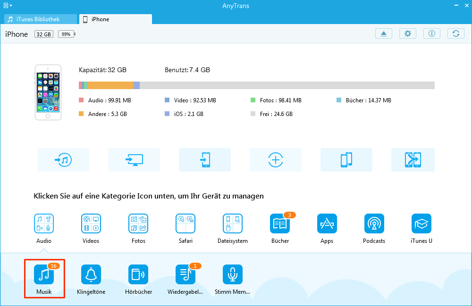Click the Bücher legend color swatch
Screen dimensions: 472x306
click(x=339, y=100)
